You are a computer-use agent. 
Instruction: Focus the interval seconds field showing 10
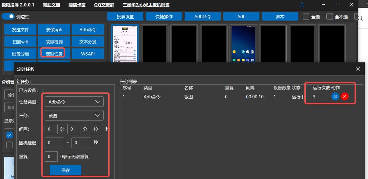[x=96, y=129]
